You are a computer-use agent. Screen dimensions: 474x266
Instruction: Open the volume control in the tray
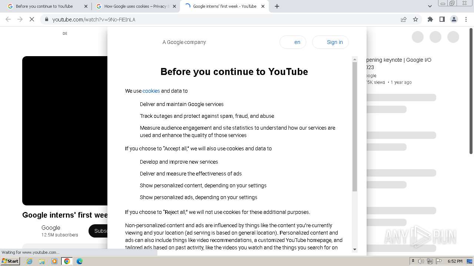[x=421, y=261]
